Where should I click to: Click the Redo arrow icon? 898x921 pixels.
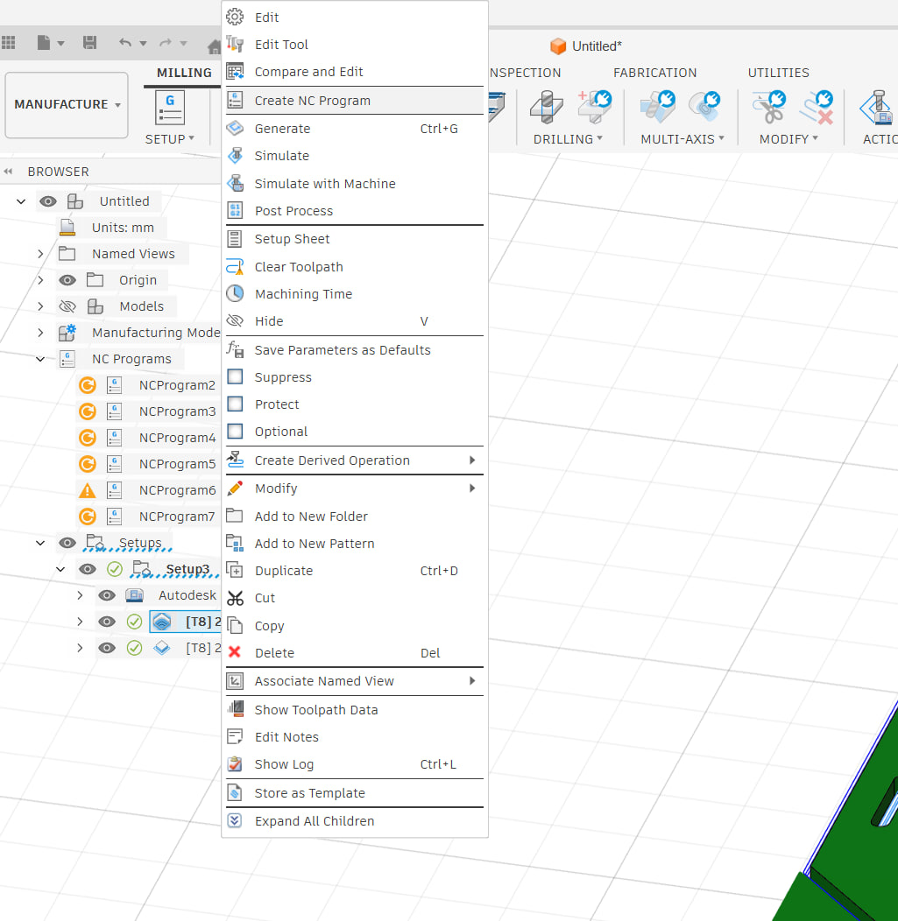pyautogui.click(x=166, y=42)
